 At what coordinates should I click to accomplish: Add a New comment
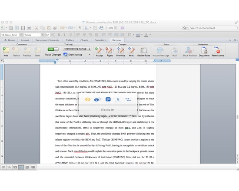coord(6,52)
